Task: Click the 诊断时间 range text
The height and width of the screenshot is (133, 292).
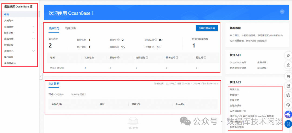Action: click(x=186, y=84)
